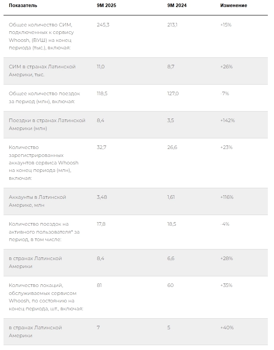Click the -7% change value
Viewport: 274px width, 350px height.
[x=225, y=93]
